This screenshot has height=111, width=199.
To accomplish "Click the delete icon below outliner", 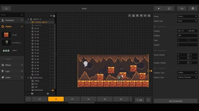I will coord(48,93).
